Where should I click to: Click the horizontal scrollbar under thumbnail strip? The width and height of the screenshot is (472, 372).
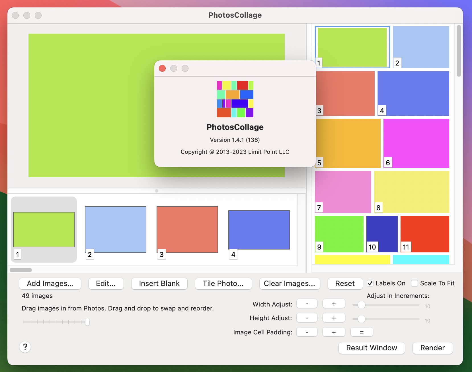[21, 270]
